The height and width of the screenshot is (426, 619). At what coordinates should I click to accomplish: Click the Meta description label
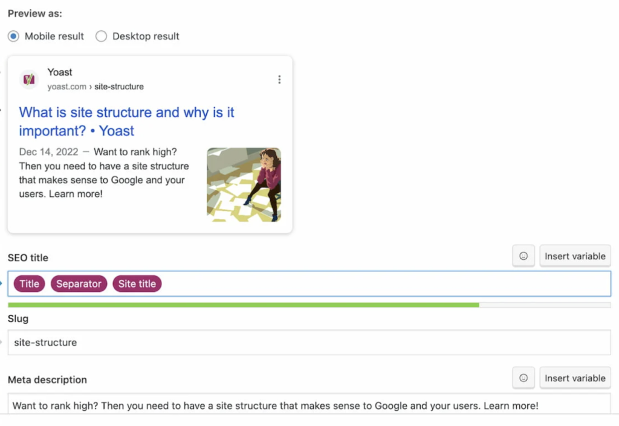(x=47, y=379)
